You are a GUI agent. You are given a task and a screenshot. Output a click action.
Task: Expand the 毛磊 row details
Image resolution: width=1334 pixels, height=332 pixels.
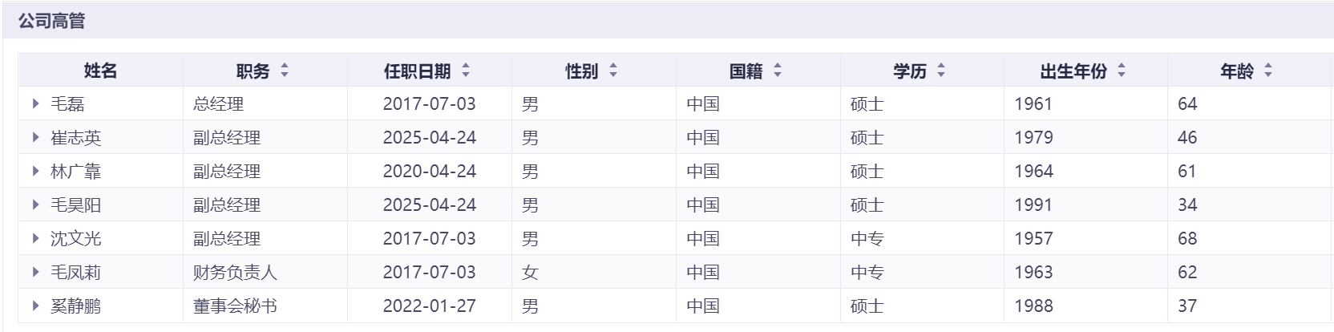pos(36,103)
